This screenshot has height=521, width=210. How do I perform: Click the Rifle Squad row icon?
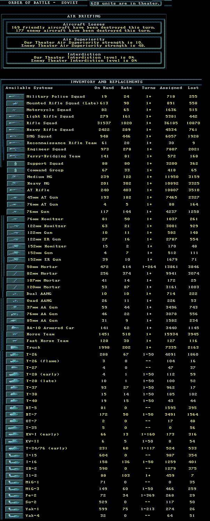15,123
